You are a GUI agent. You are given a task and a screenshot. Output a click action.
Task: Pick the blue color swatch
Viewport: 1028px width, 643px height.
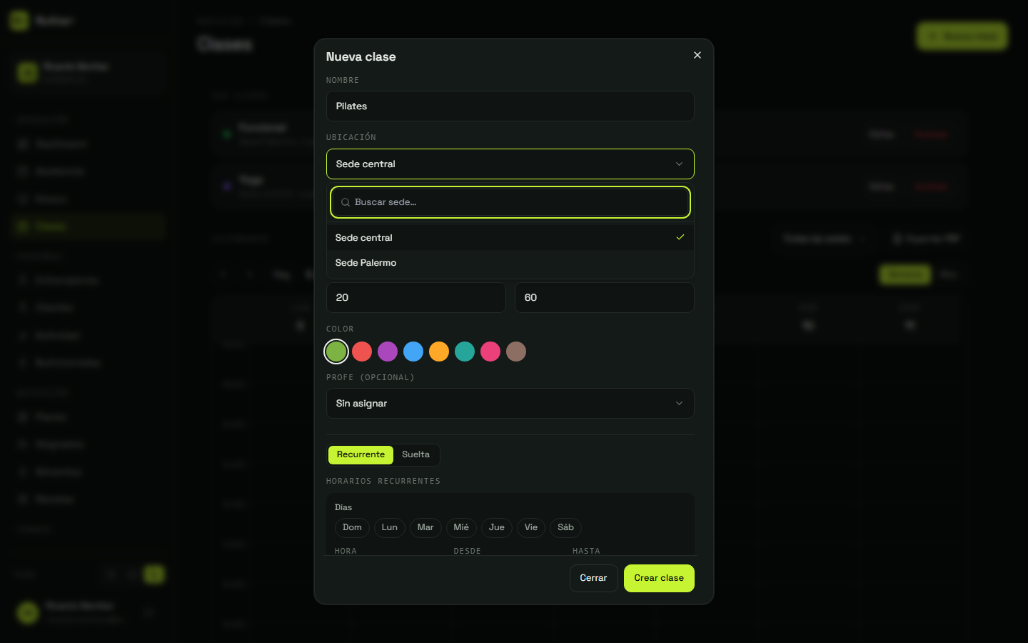point(413,352)
